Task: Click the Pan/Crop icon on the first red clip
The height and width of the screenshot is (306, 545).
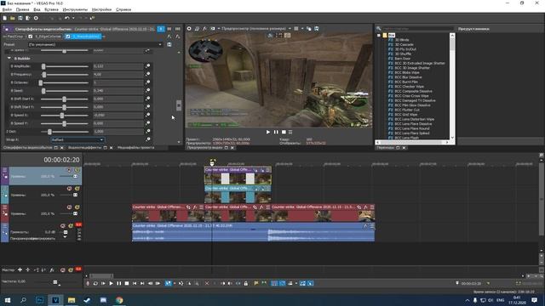Action: pos(188,207)
